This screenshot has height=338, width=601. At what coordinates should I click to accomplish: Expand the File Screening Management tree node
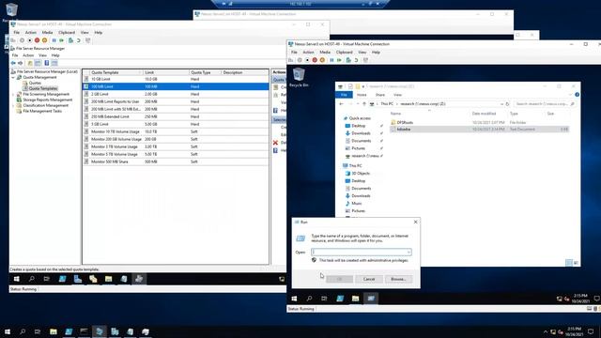13,94
